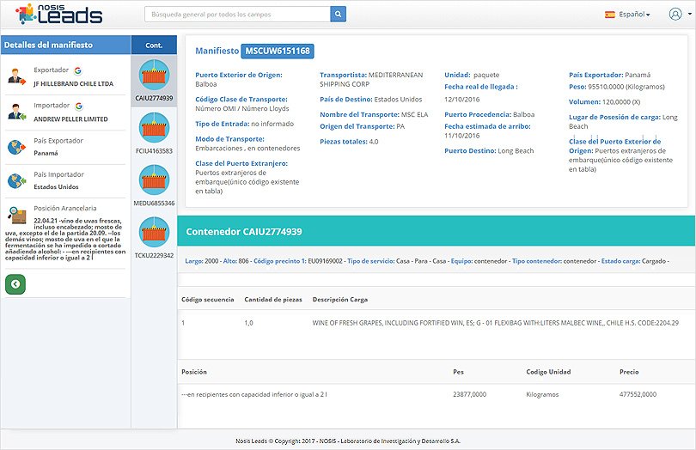The width and height of the screenshot is (696, 450).
Task: Click the Piezas totales 4.0 text
Action: (349, 142)
